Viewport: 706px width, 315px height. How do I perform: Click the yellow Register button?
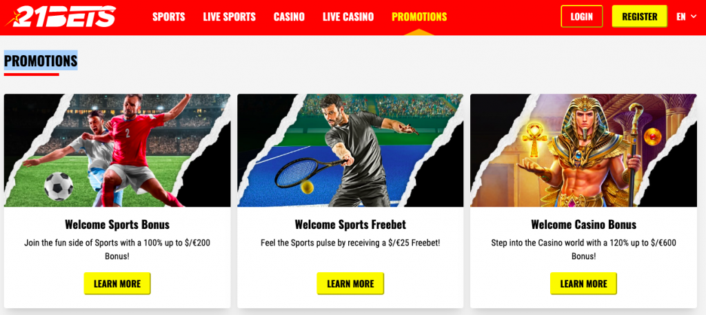639,17
